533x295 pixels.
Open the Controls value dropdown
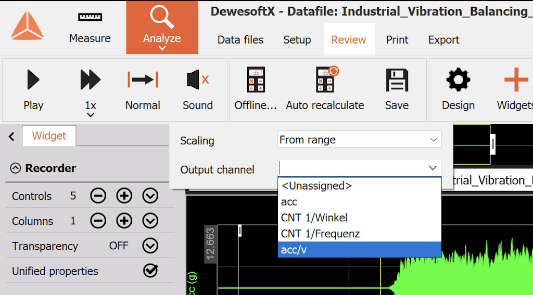tap(150, 196)
